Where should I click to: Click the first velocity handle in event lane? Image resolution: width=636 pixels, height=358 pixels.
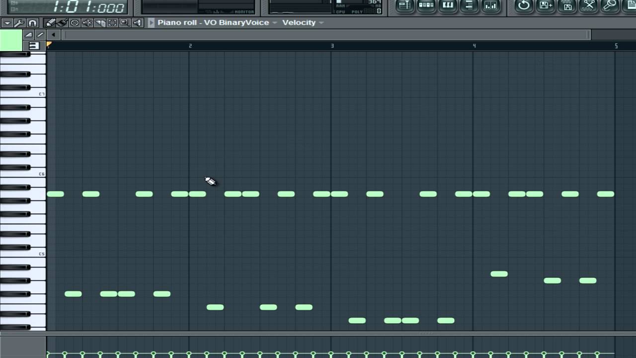48,354
